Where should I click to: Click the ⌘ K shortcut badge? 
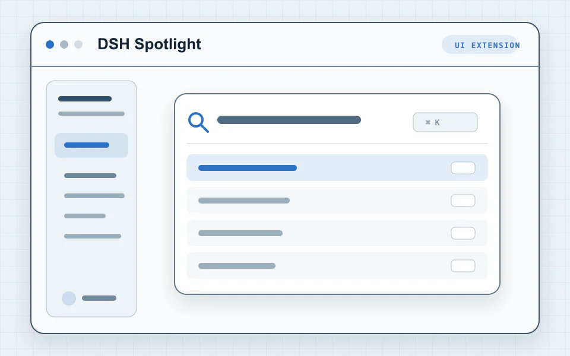click(445, 122)
